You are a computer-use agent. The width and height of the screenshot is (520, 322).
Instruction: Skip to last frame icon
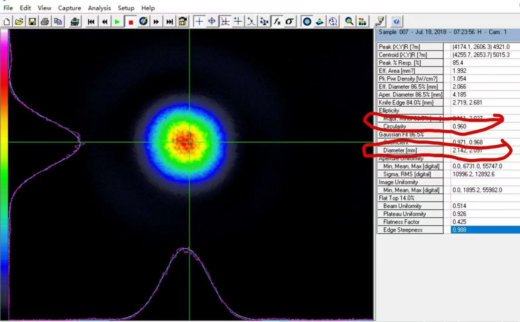pos(170,22)
